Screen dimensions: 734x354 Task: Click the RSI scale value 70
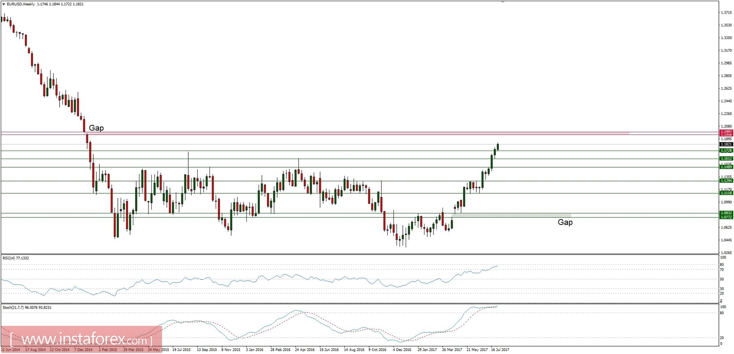pos(722,270)
